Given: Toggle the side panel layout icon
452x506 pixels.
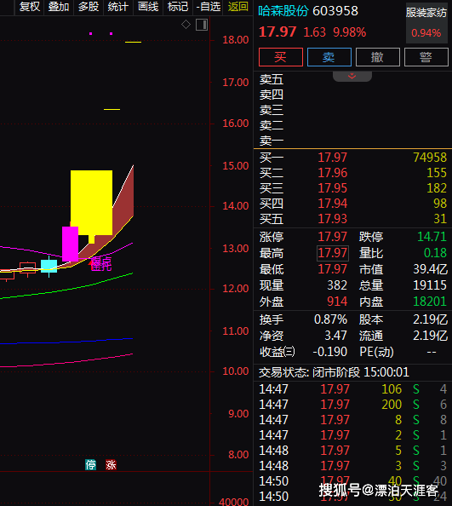Looking at the screenshot, I should tap(202, 25).
